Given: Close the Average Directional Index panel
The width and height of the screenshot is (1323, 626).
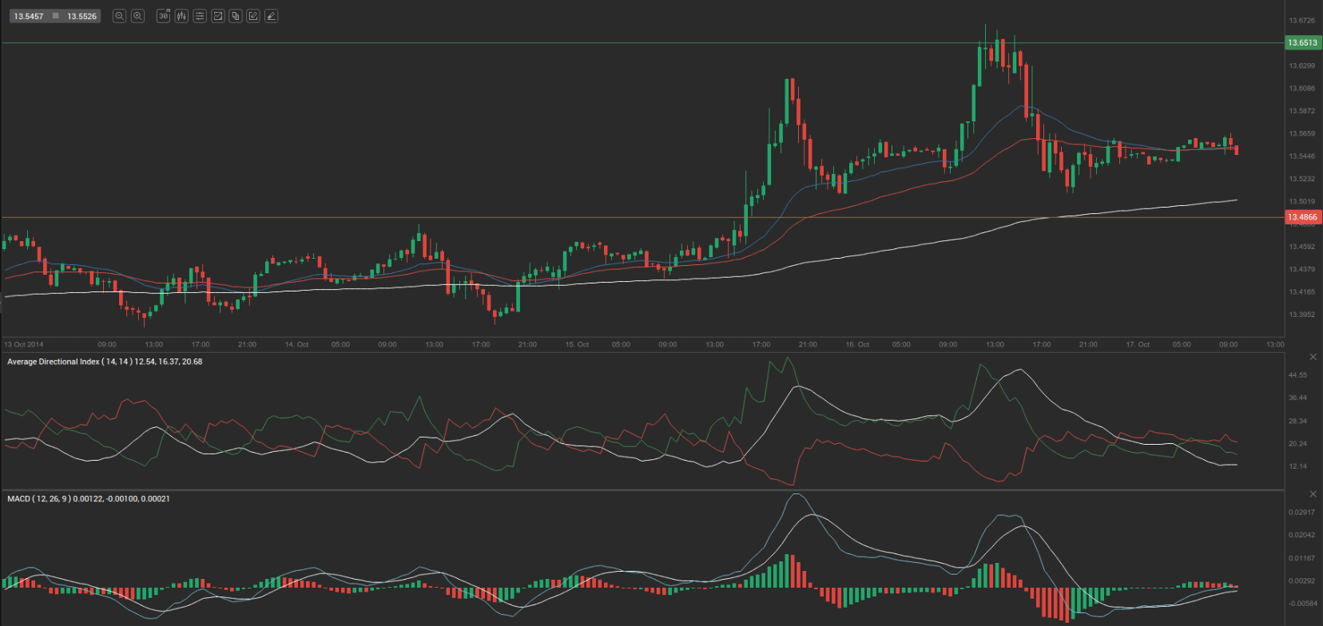Looking at the screenshot, I should [1313, 357].
